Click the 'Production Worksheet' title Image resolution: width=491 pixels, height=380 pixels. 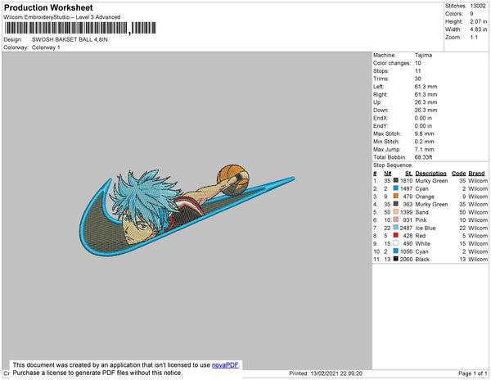click(x=48, y=8)
